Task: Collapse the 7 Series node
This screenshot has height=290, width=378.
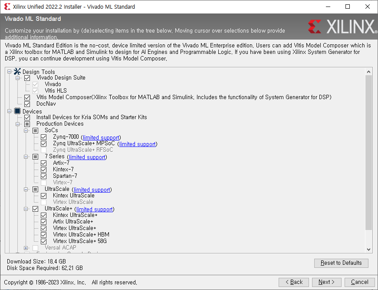Action: pos(26,157)
